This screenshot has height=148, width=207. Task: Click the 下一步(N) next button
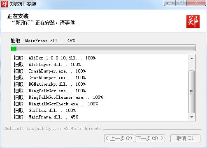[150, 138]
